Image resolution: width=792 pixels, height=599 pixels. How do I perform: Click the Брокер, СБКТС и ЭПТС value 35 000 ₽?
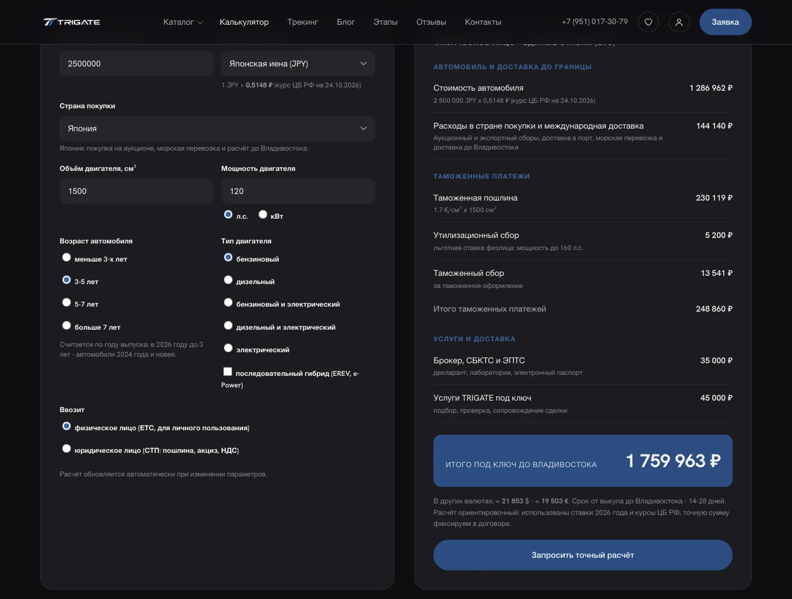click(716, 360)
